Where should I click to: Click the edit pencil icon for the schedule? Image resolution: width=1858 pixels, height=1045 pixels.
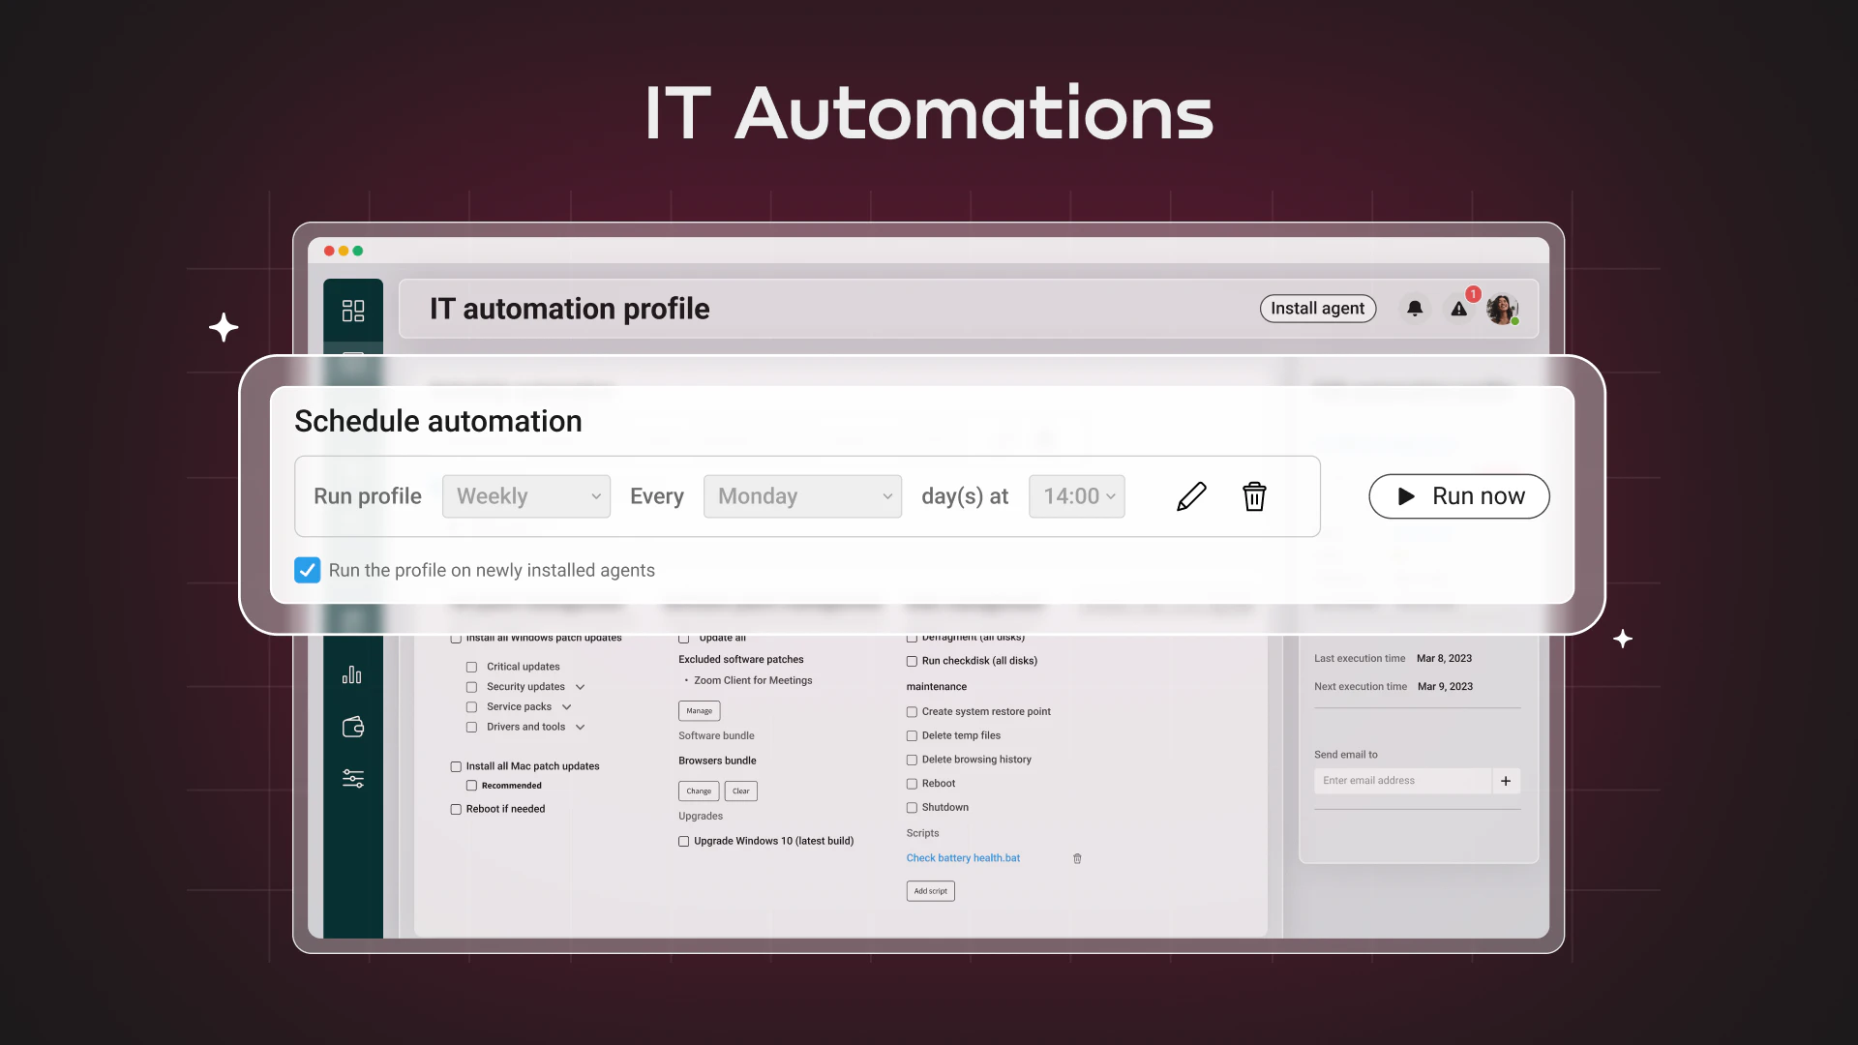point(1191,495)
